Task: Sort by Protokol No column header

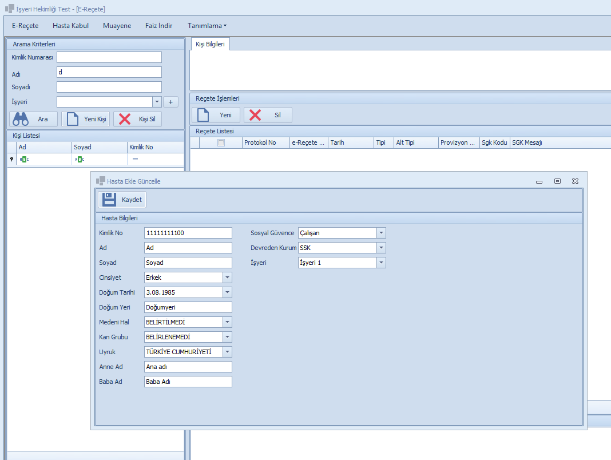Action: [x=266, y=142]
